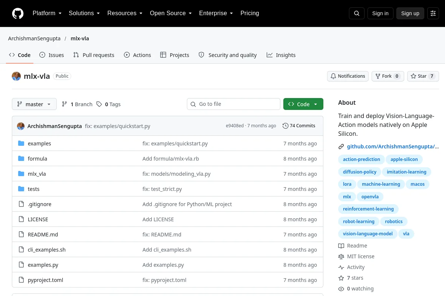
Task: Fork the repository
Action: (x=388, y=76)
